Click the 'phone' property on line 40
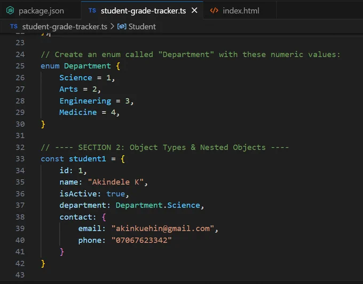Viewport: 363px width, 284px height. point(90,240)
